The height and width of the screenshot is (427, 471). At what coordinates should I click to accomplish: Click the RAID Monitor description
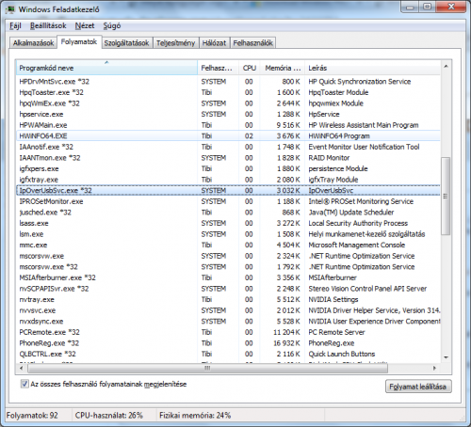pos(329,158)
